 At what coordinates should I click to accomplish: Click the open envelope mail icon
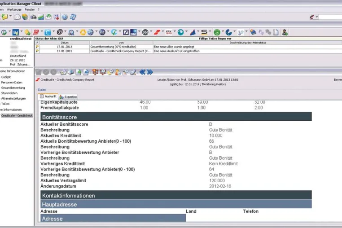click(17, 17)
